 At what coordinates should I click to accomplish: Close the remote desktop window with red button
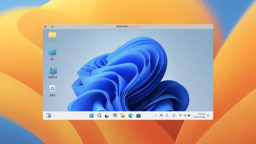point(45,27)
